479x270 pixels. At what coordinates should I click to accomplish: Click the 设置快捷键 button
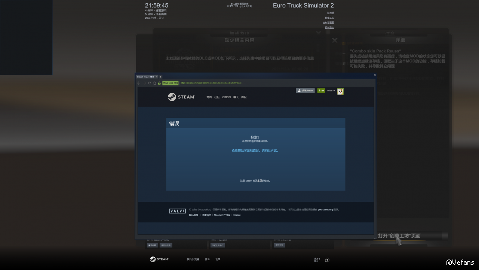point(166,245)
